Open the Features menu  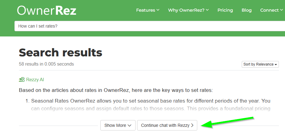[x=148, y=10]
